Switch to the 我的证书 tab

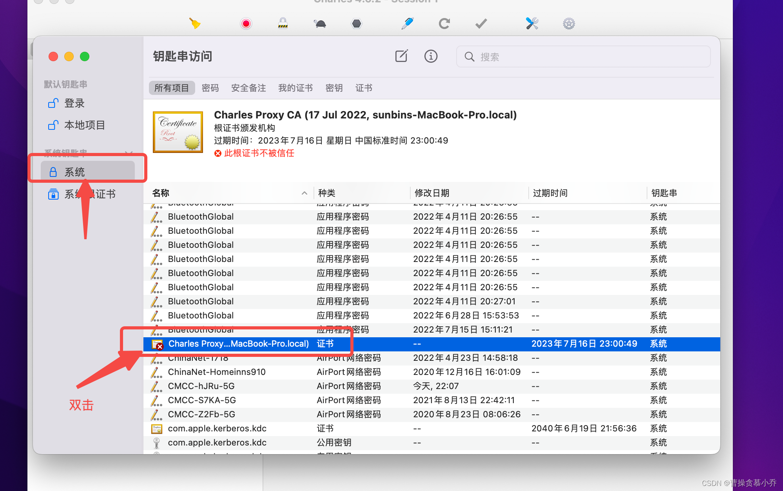(295, 88)
